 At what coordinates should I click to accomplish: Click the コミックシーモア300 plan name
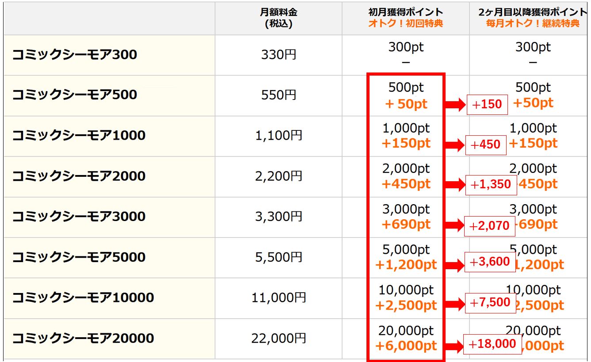point(74,55)
